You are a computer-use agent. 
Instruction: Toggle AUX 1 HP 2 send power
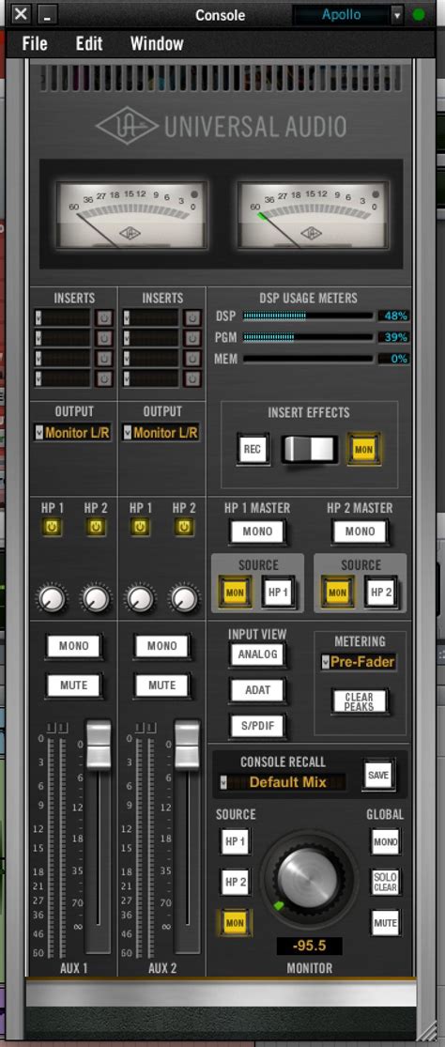pyautogui.click(x=96, y=528)
